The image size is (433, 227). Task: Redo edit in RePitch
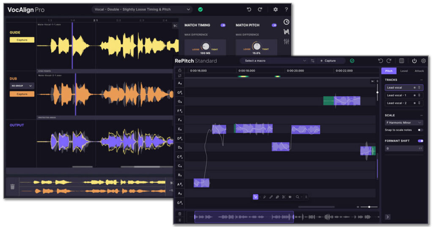(x=389, y=61)
